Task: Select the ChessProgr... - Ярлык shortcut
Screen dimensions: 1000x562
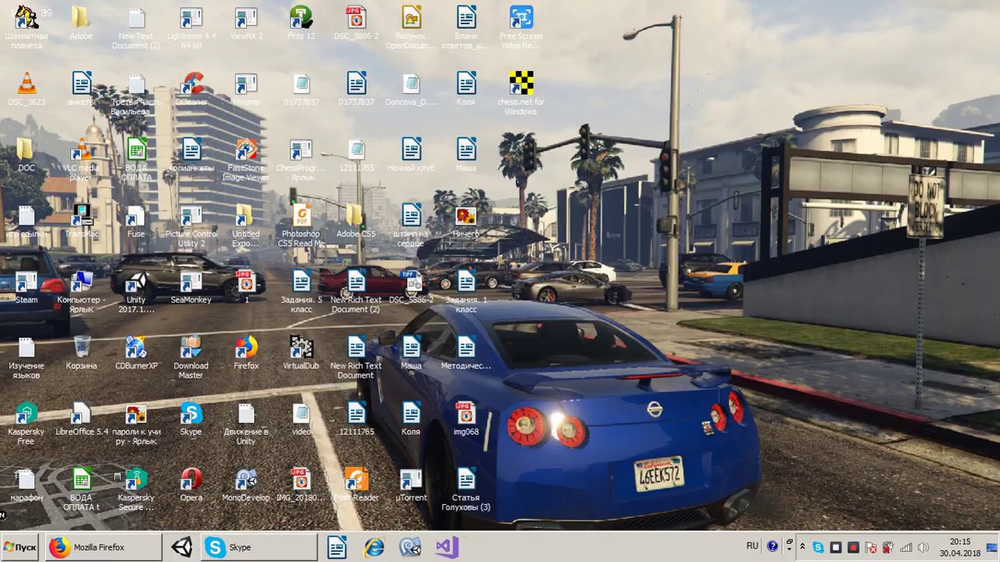Action: click(301, 158)
